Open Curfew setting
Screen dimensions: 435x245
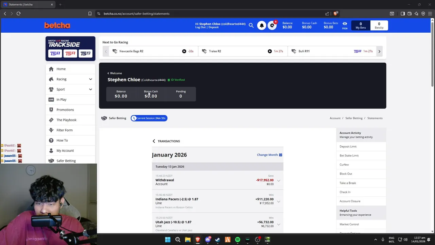(x=361, y=165)
